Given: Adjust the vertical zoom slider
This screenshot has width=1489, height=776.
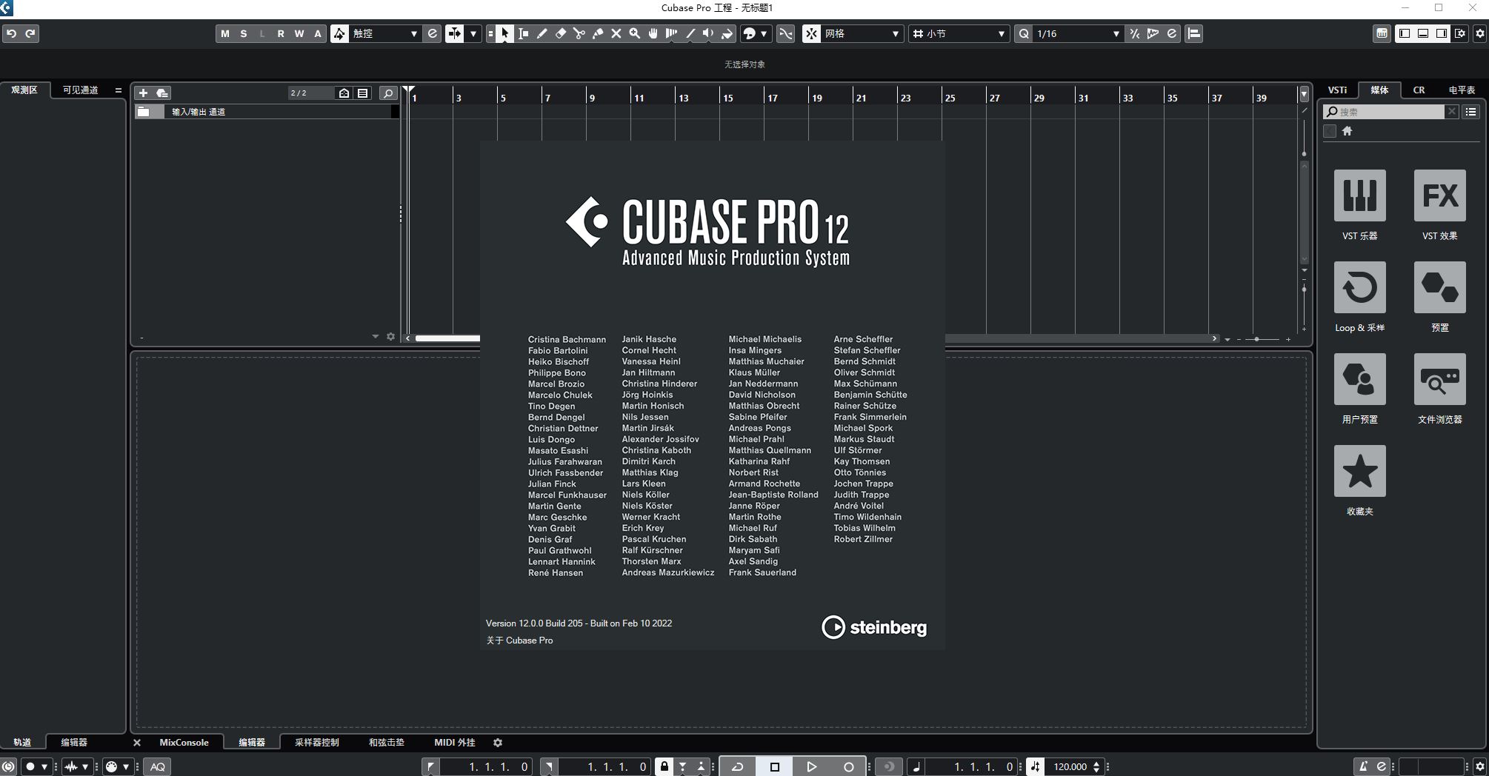Looking at the screenshot, I should [1304, 289].
